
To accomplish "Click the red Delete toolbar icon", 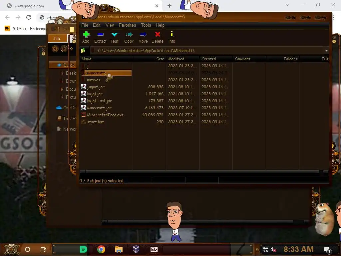I will tap(158, 34).
